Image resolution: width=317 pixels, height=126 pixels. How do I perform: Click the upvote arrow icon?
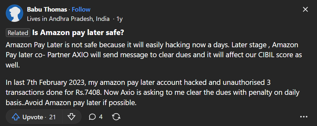[16, 117]
